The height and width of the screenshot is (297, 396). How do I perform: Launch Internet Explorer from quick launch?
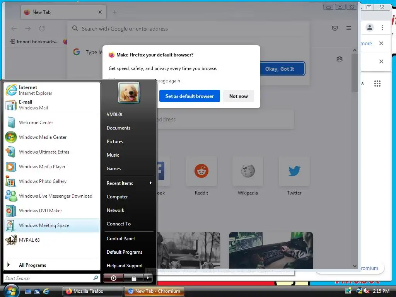click(x=46, y=291)
